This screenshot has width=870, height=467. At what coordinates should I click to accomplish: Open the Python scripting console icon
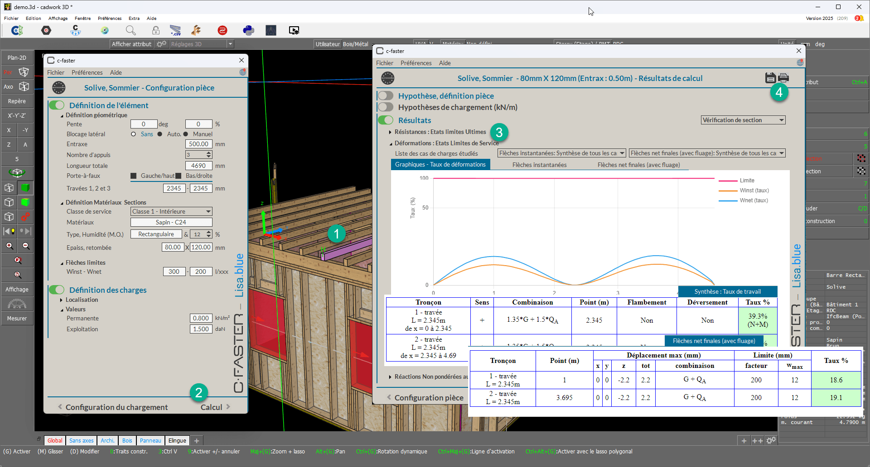click(248, 30)
